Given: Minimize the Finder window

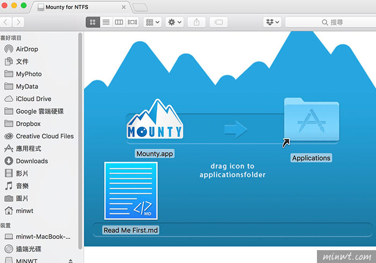Looking at the screenshot, I should [14, 5].
